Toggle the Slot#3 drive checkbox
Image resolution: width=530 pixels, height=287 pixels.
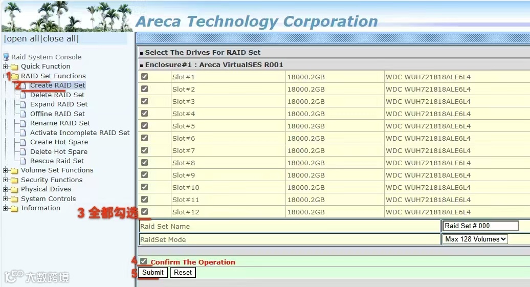(145, 101)
